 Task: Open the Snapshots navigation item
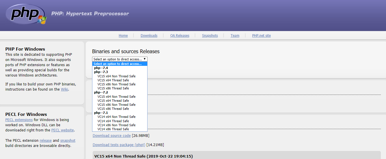pos(210,36)
